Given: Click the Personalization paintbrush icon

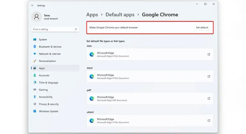Looking at the screenshot, I should coord(35,61).
